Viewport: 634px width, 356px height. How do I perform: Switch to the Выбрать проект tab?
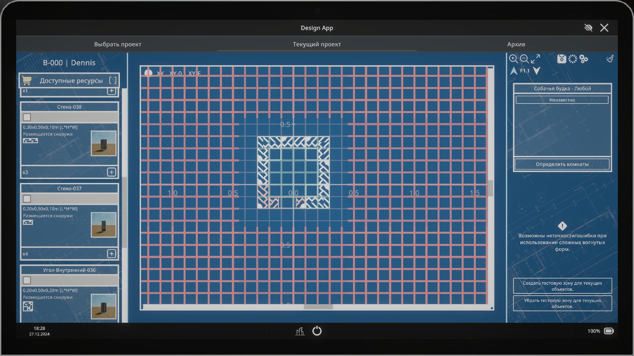[x=118, y=44]
